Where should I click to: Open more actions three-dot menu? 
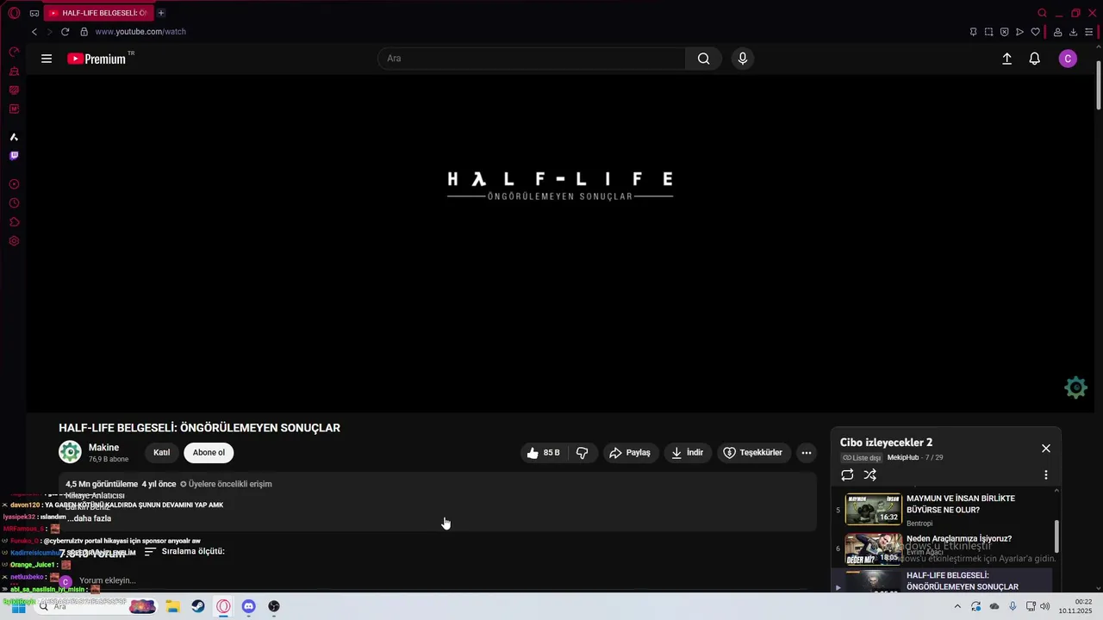(x=807, y=452)
